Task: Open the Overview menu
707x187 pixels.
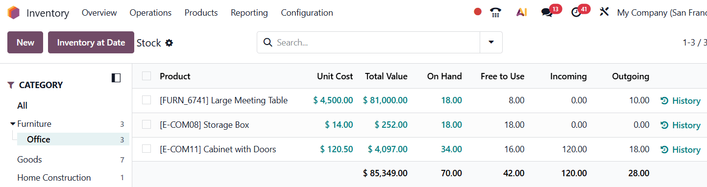Action: pyautogui.click(x=99, y=13)
